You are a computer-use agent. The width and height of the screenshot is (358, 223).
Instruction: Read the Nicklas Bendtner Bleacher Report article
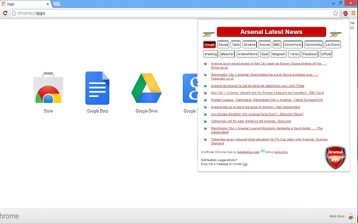click(257, 114)
